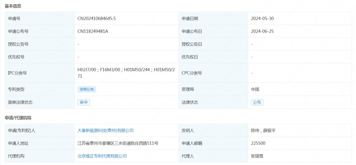Click application number CN202410684645.5

click(96, 18)
